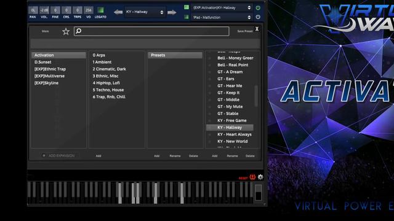Click Add under the preset list column
Viewport: 394px width, 221px height.
click(215, 156)
